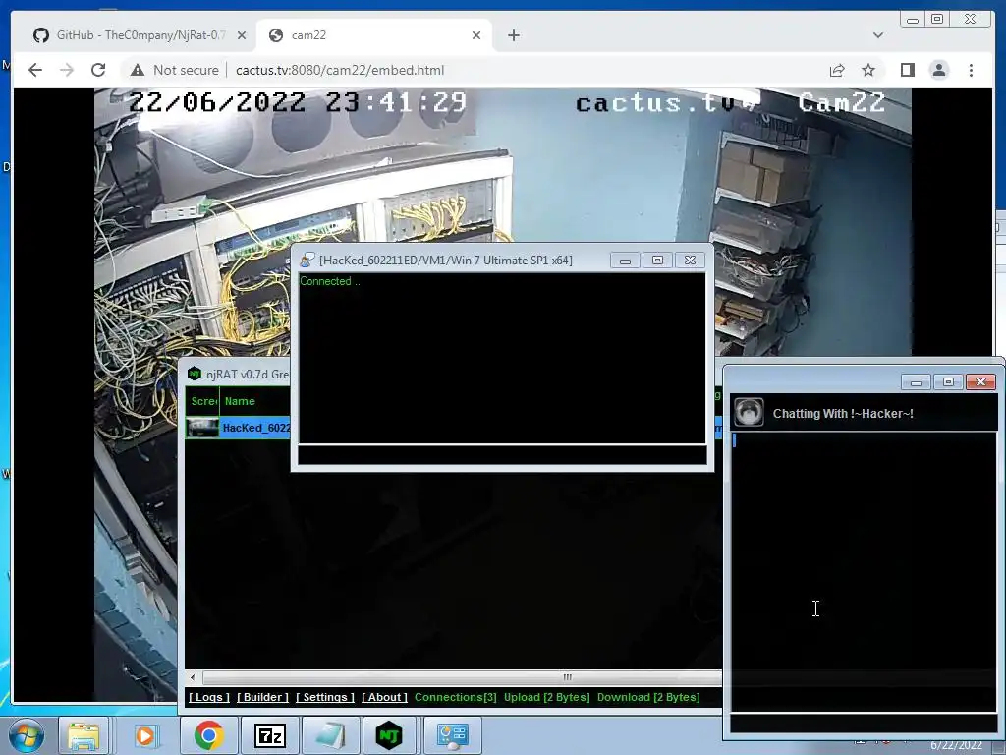This screenshot has width=1006, height=755.
Task: Click the njRAT scrollbar left arrow
Action: tap(192, 677)
